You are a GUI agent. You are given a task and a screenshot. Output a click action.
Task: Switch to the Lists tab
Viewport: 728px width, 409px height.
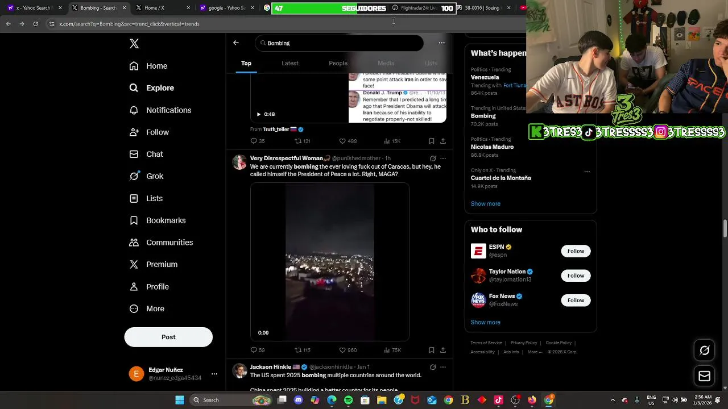(431, 63)
